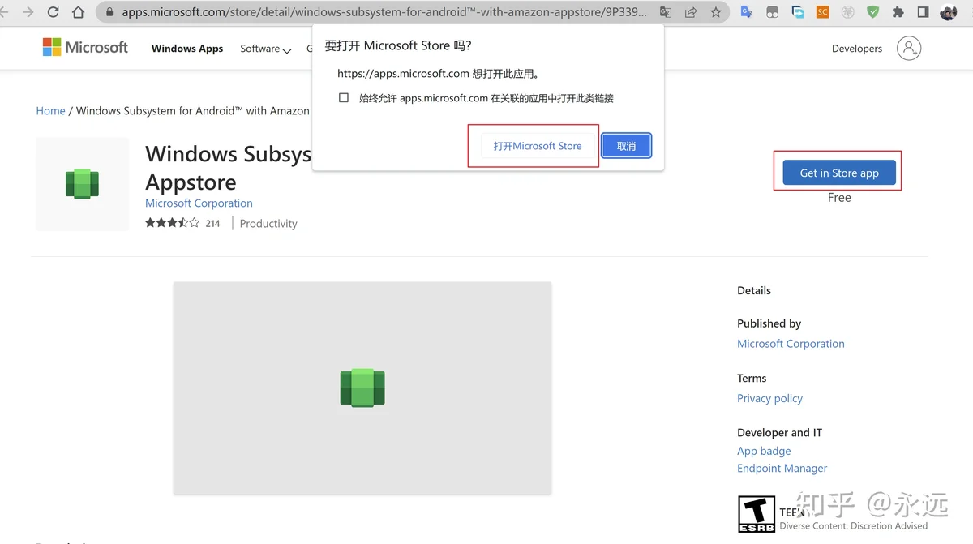Screen dimensions: 973x544
Task: Click the orange SC extension icon
Action: click(x=823, y=12)
